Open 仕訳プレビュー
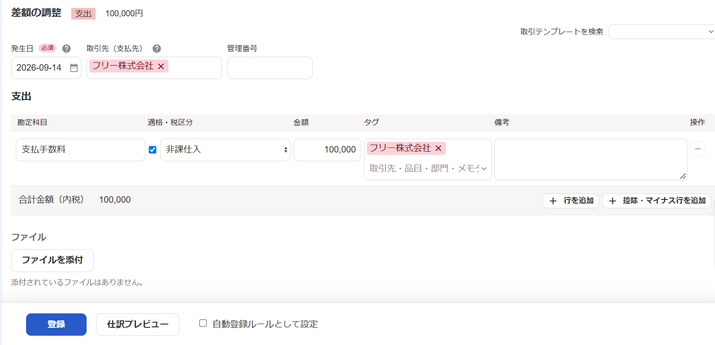This screenshot has height=345, width=715. [138, 325]
